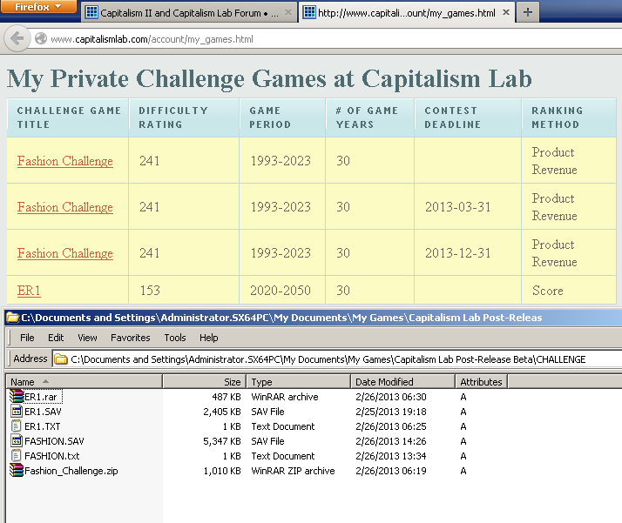Open the ER1 challenge game link

click(x=29, y=291)
